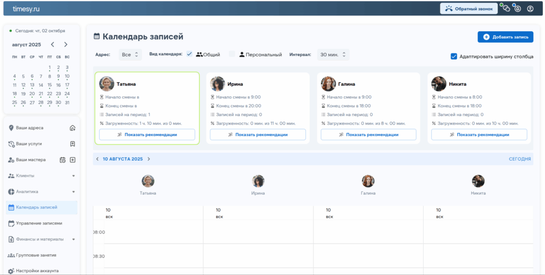Open the chat messages icon in header
Image resolution: width=545 pixels, height=275 pixels.
pyautogui.click(x=506, y=9)
